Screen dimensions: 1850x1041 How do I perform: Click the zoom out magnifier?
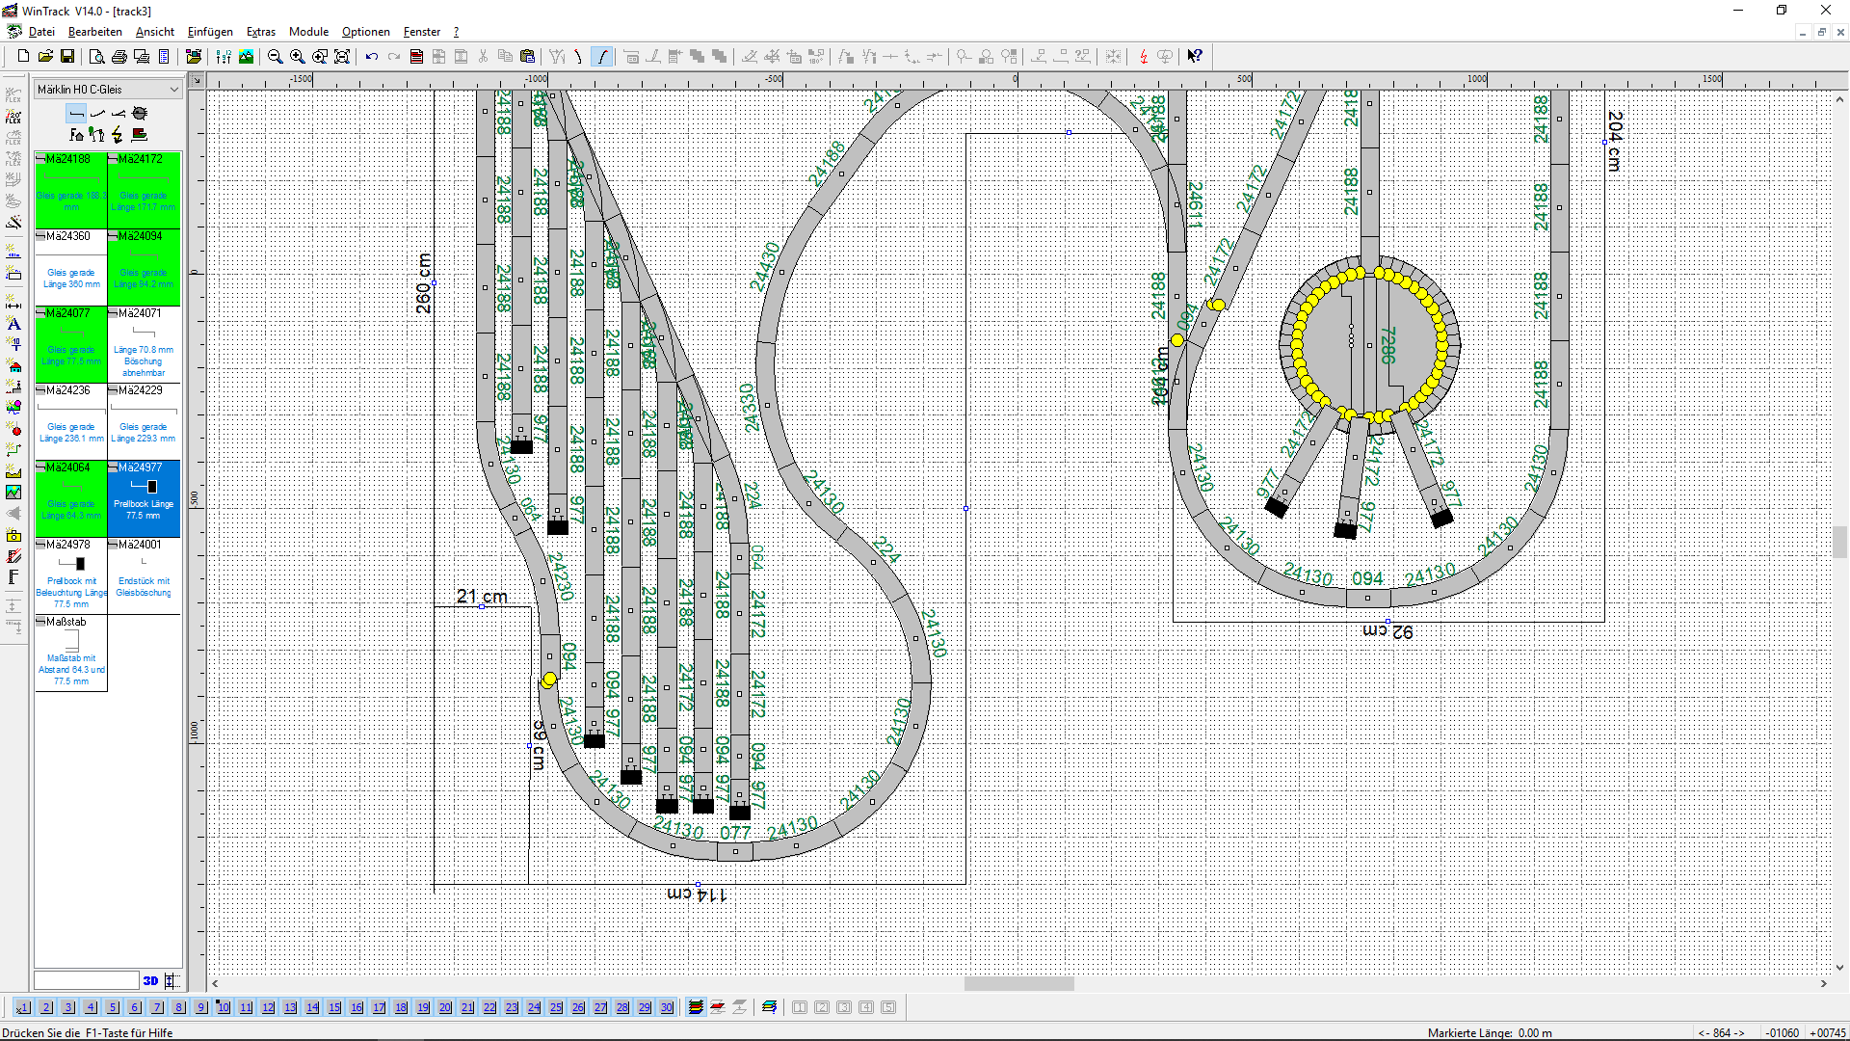coord(275,57)
